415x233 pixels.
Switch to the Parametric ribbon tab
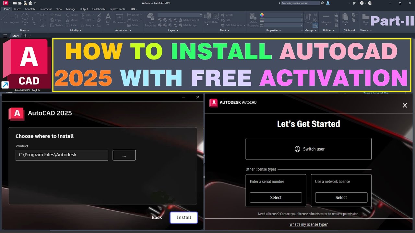(46, 9)
